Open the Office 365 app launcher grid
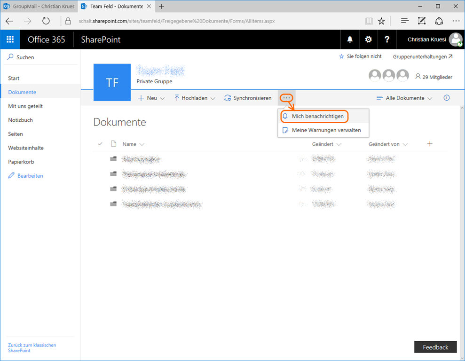465x361 pixels. (x=10, y=39)
